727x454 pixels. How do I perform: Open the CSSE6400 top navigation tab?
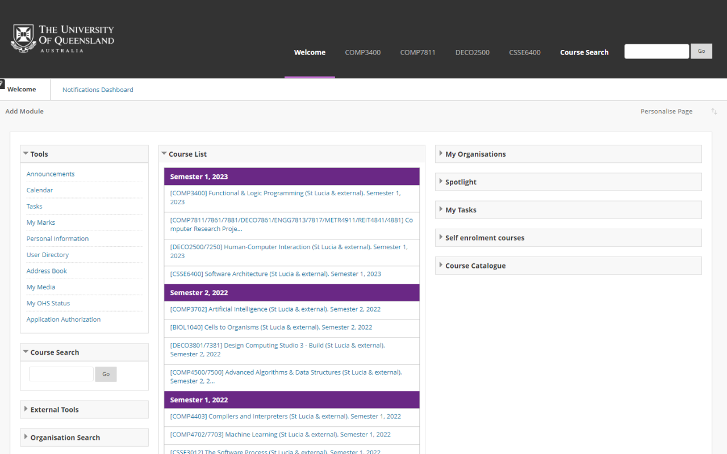coord(525,52)
